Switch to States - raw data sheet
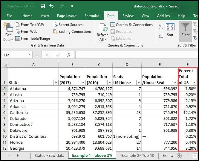The width and height of the screenshot is (199, 161). pyautogui.click(x=49, y=155)
